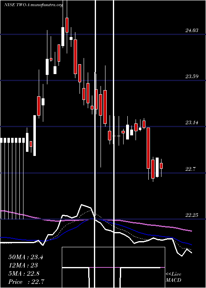
Task: Click the 23.14 price level label
Action: pyautogui.click(x=192, y=122)
